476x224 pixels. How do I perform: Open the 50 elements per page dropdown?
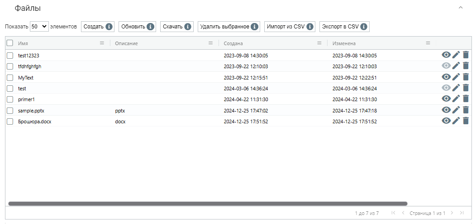[39, 27]
